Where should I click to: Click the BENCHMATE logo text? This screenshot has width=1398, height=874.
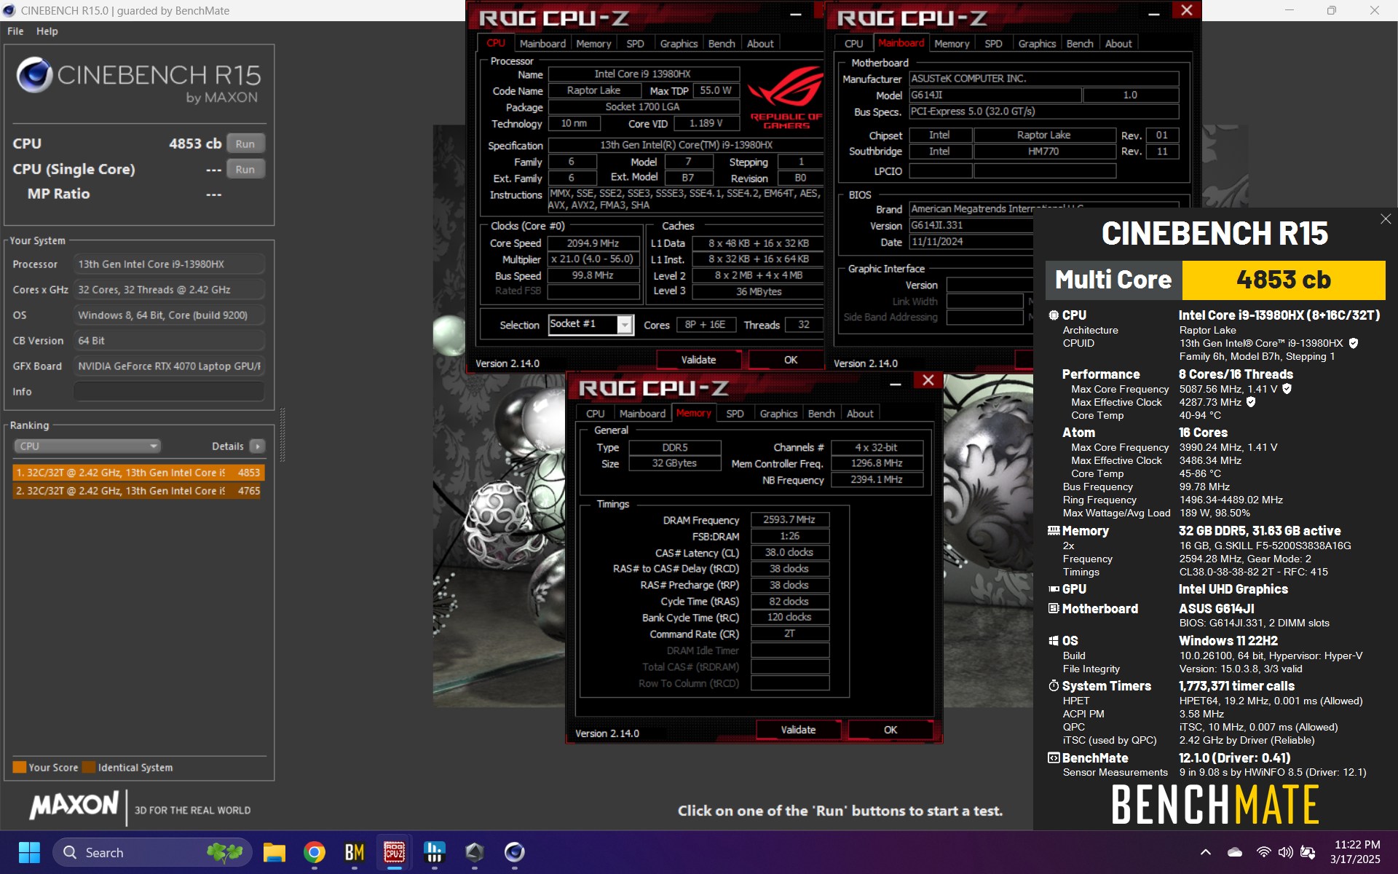(x=1215, y=804)
